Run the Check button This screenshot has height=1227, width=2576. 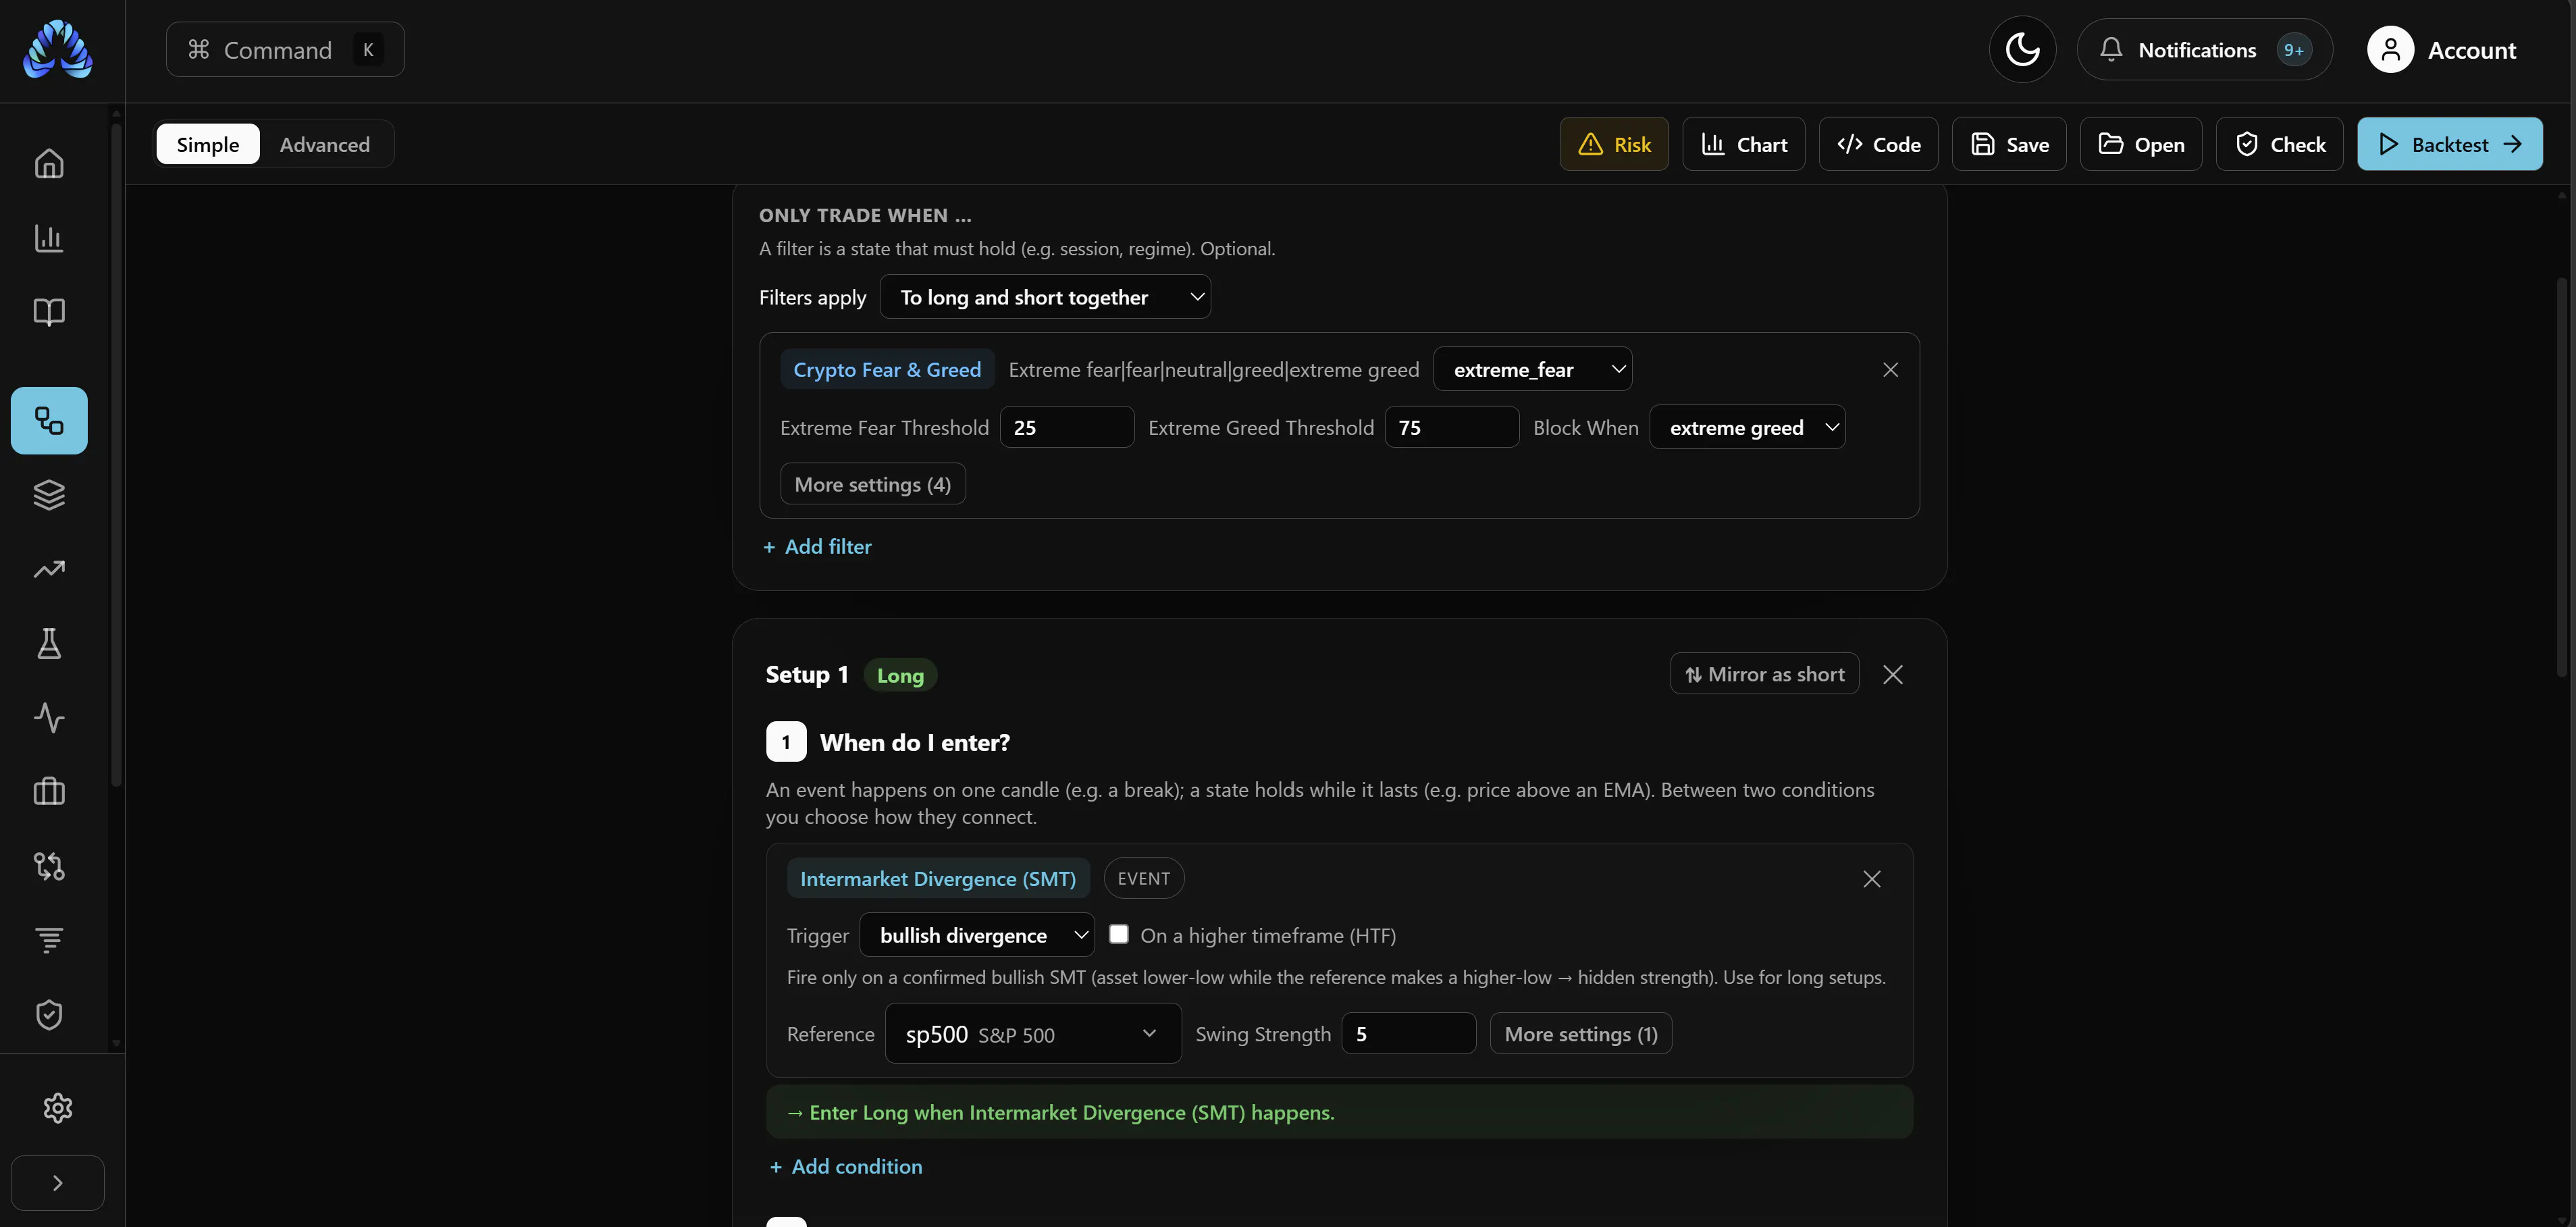coord(2279,144)
